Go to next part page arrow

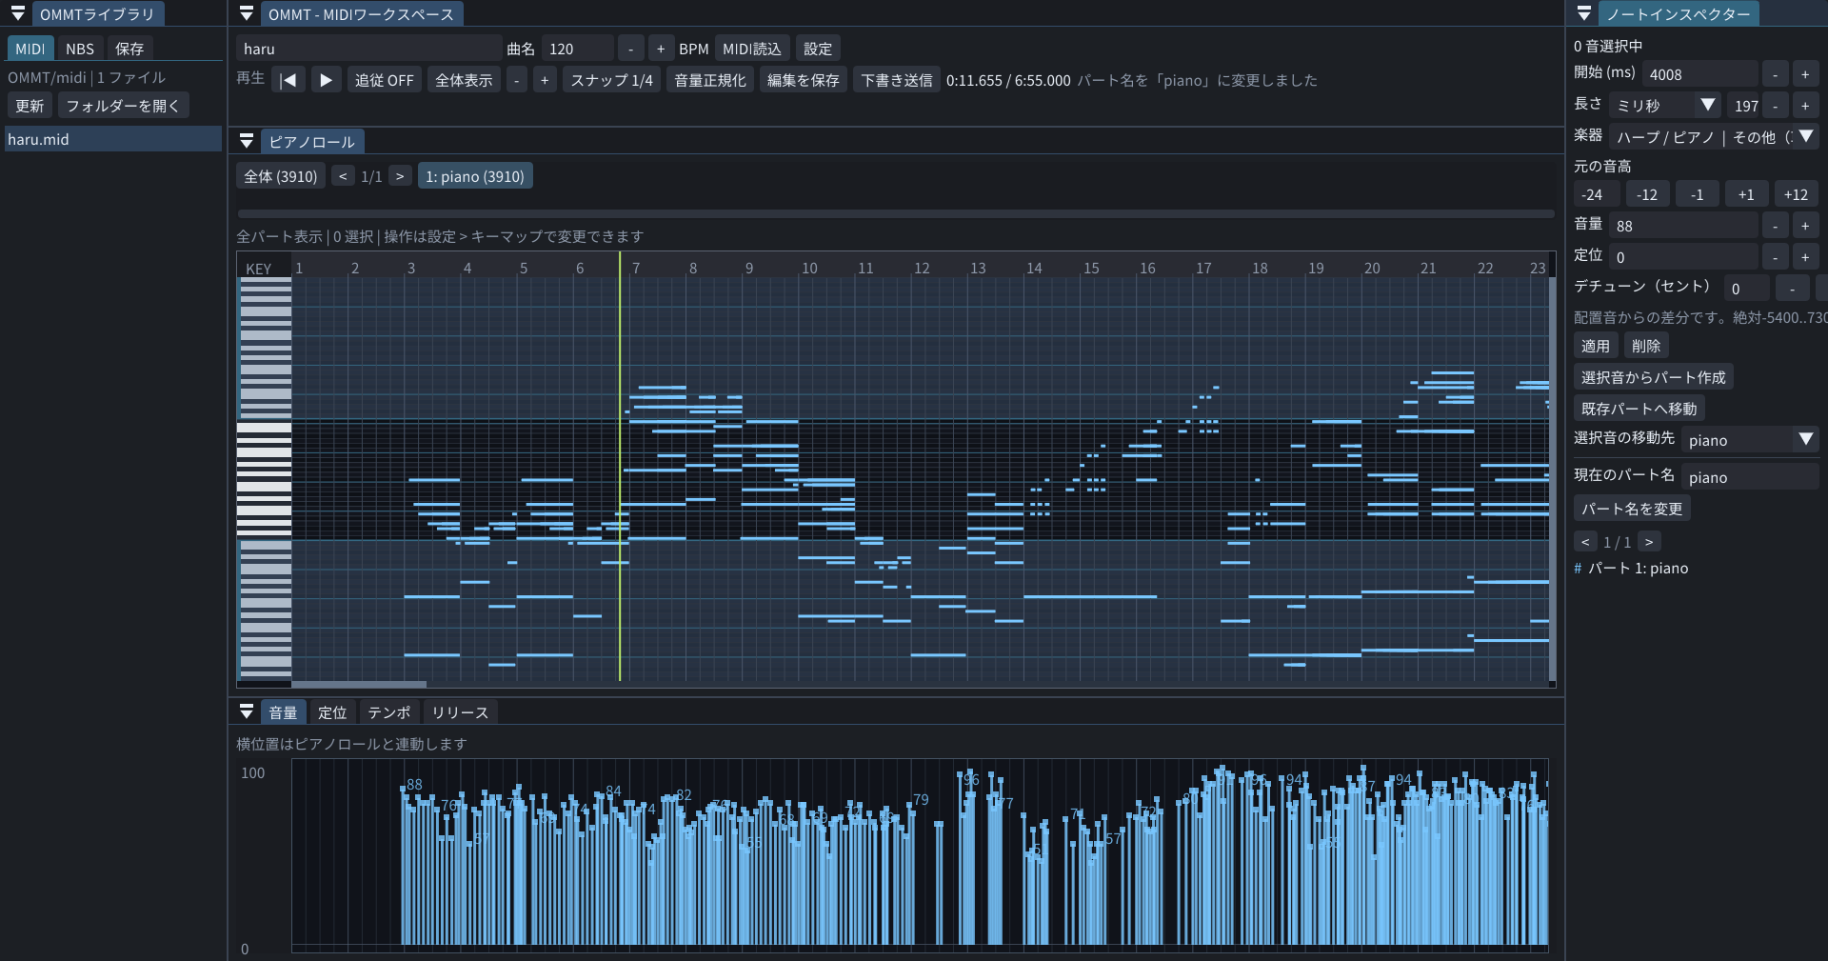(400, 176)
